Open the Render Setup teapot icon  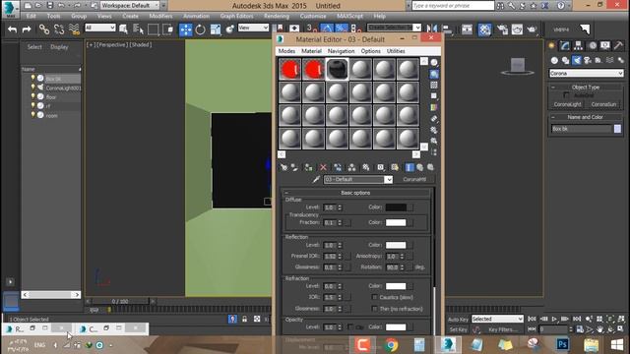pyautogui.click(x=503, y=29)
